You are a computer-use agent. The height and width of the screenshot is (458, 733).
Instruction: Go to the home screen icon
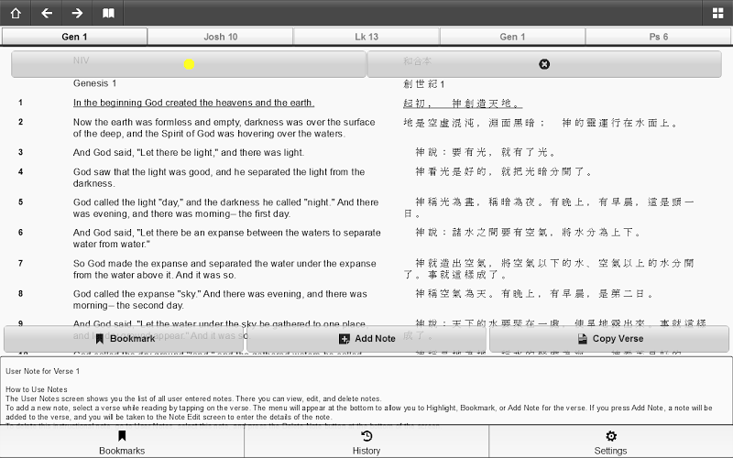[16, 13]
